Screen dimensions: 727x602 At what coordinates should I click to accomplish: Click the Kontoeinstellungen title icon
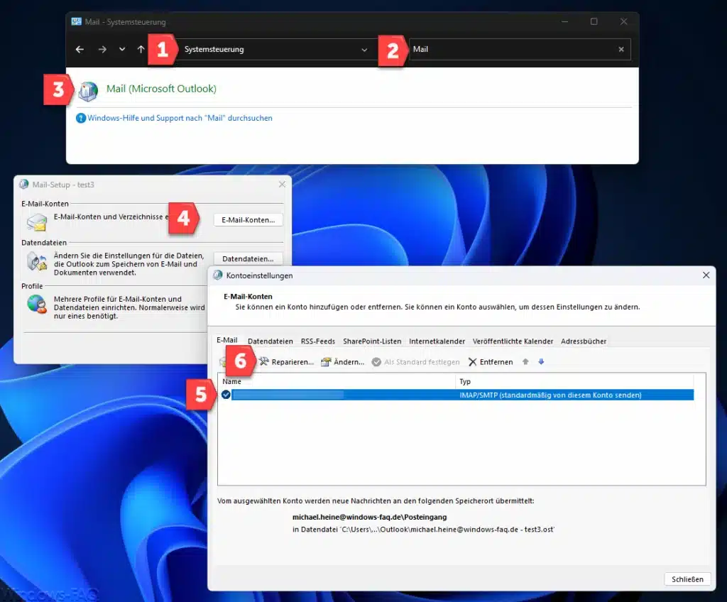[x=217, y=275]
